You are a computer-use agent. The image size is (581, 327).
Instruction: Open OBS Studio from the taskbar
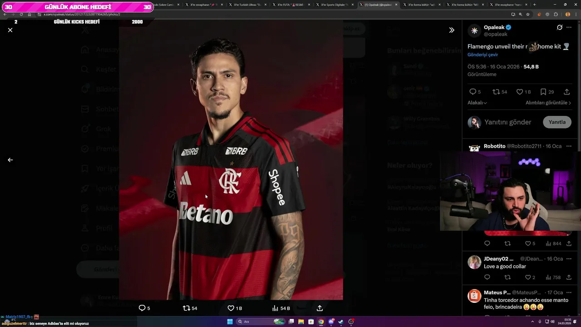click(351, 322)
